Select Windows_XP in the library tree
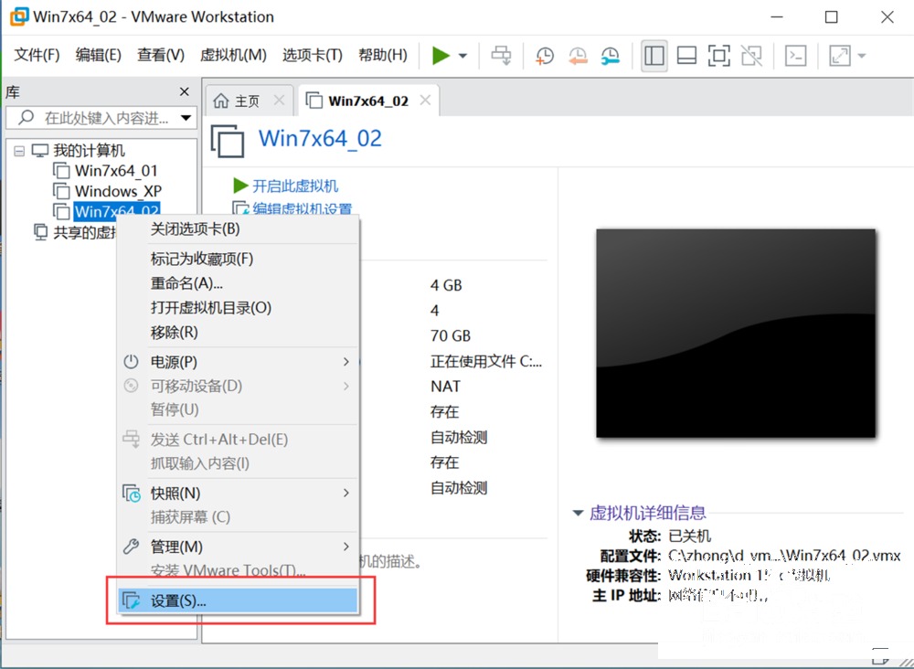 point(118,191)
